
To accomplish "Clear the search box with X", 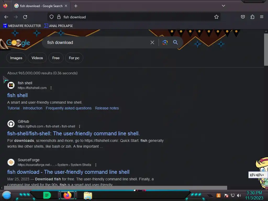I will (x=152, y=42).
